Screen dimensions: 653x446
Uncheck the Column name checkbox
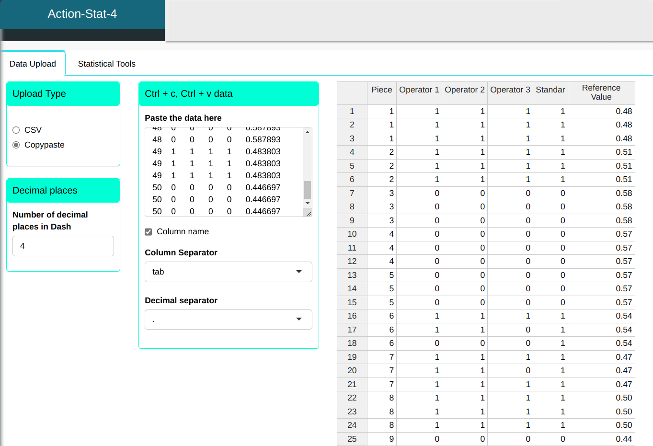(x=149, y=232)
